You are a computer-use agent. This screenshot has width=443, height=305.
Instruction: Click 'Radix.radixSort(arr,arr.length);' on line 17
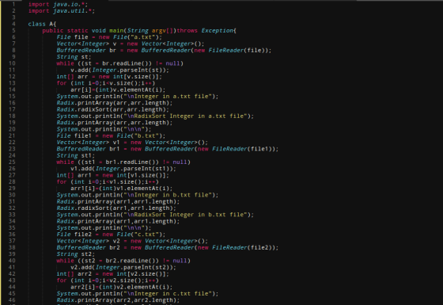pyautogui.click(x=112, y=109)
